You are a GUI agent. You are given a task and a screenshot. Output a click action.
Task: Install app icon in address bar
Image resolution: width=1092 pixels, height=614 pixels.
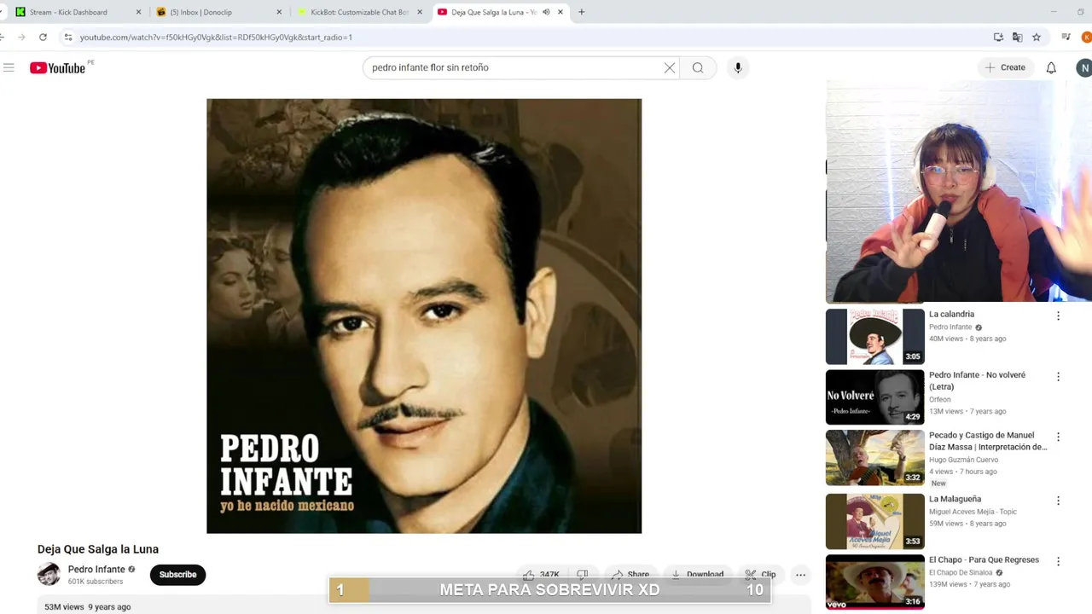coord(998,37)
